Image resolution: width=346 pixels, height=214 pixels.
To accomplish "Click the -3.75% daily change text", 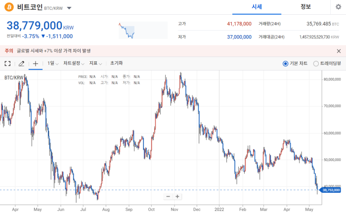I will (x=31, y=37).
